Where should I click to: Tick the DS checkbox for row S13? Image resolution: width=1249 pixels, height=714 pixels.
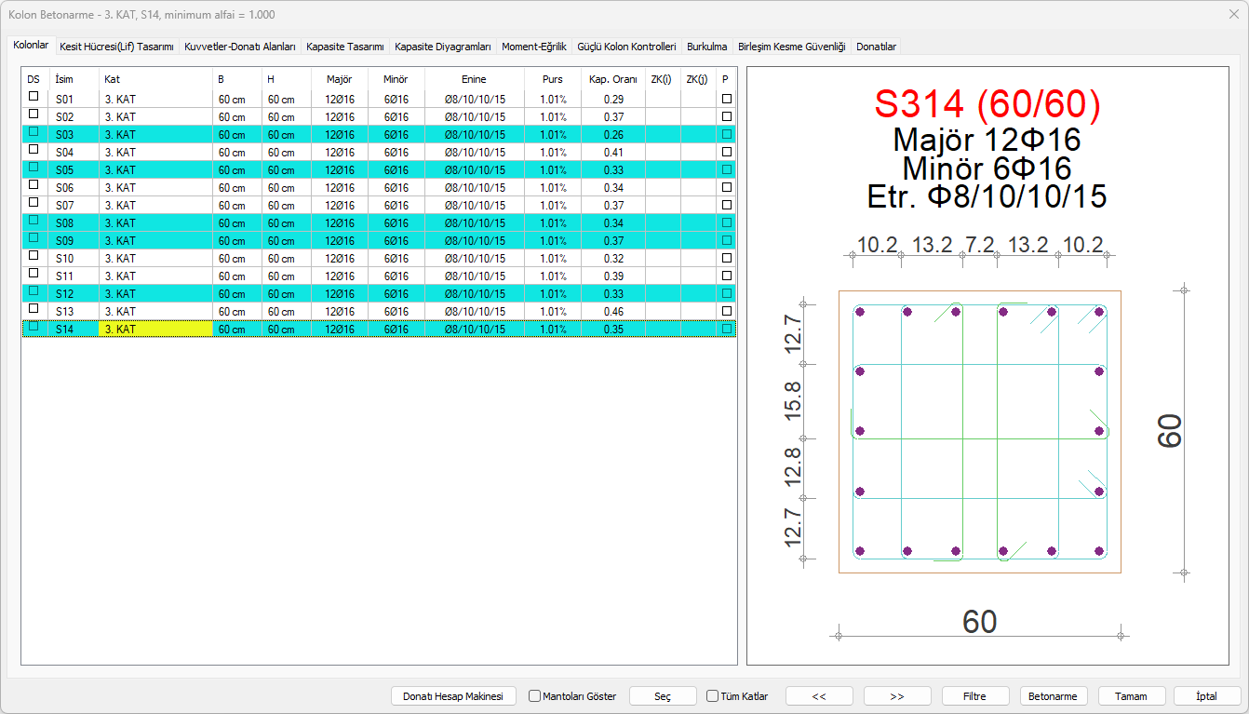(x=34, y=309)
